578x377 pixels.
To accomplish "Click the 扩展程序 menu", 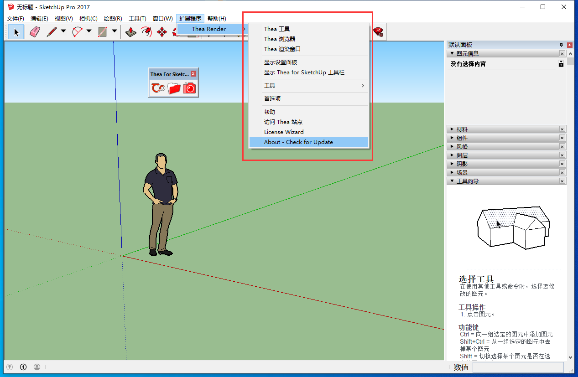I will pos(190,19).
